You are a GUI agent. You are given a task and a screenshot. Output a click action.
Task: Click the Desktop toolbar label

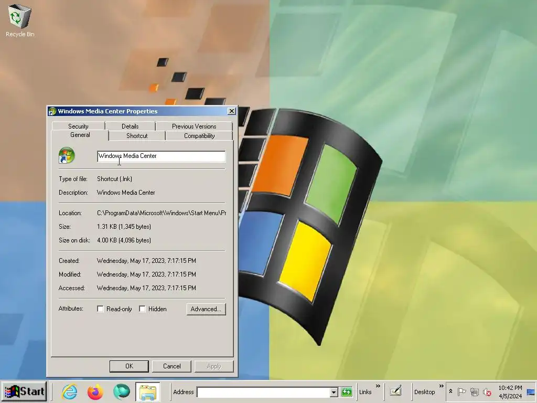coord(424,391)
